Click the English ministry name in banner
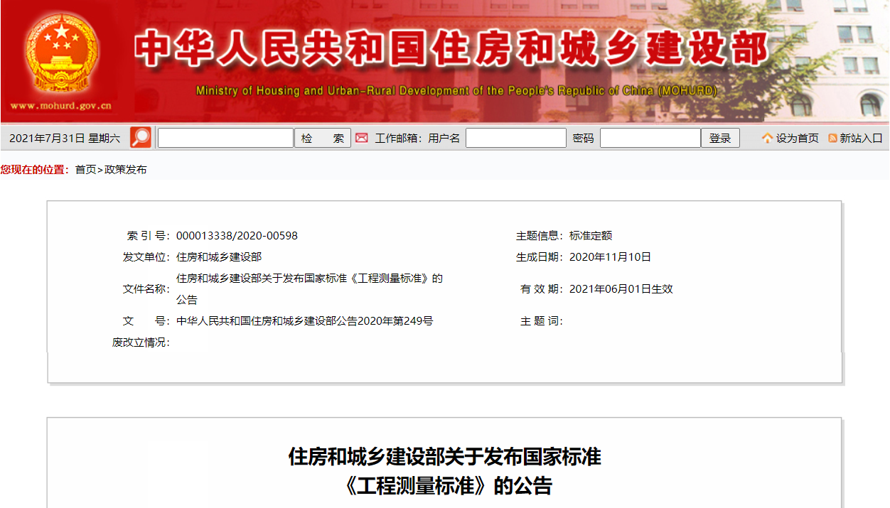This screenshot has height=508, width=890. click(456, 91)
